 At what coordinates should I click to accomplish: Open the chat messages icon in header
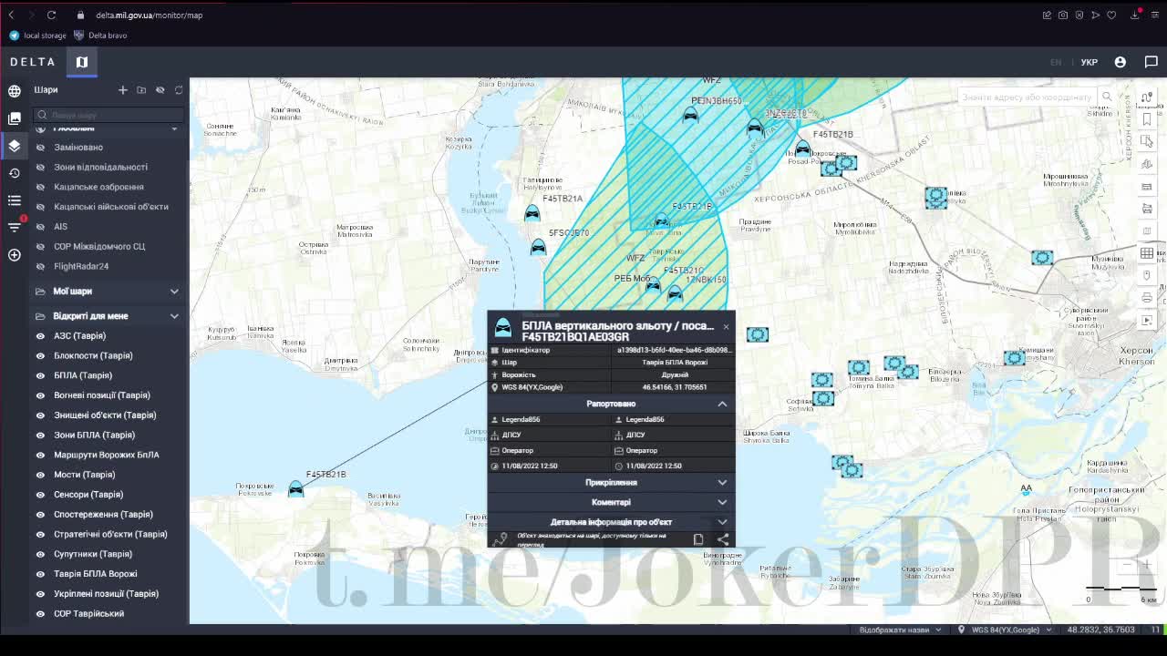pyautogui.click(x=1151, y=62)
